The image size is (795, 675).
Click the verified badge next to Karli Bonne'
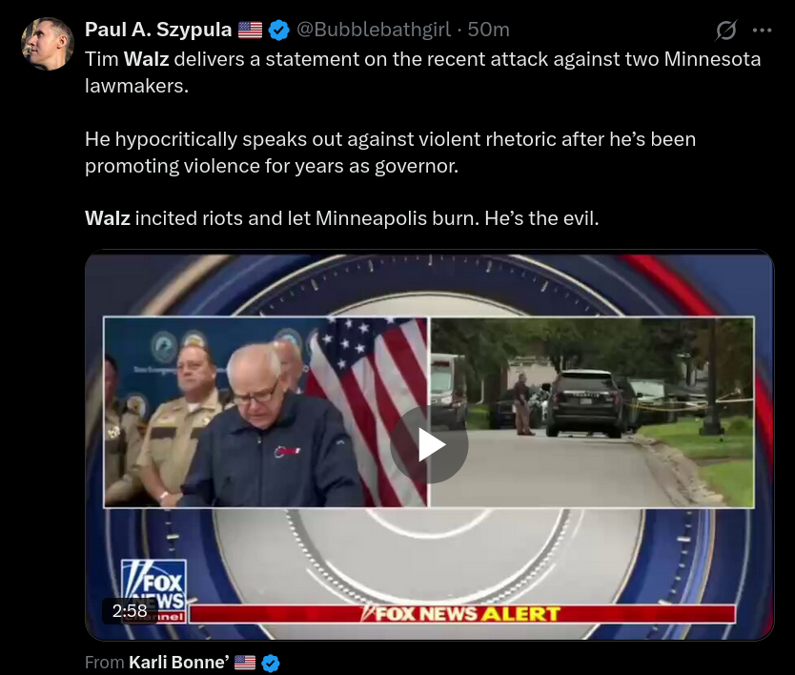pyautogui.click(x=270, y=663)
